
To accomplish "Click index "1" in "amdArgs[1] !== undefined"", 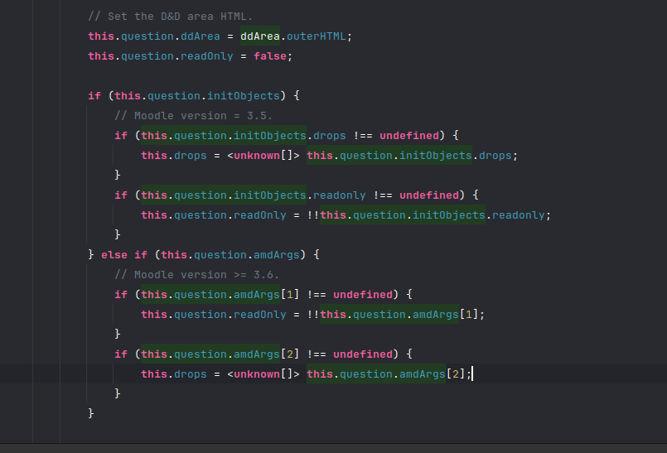I will point(290,295).
